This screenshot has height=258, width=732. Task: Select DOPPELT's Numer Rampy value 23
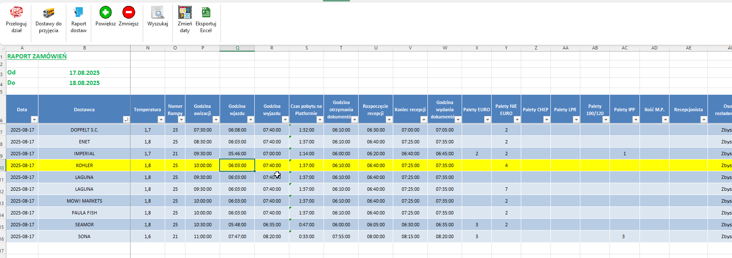coord(175,130)
